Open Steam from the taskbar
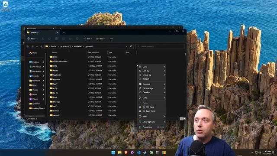This screenshot has width=277, height=156. [x=145, y=153]
